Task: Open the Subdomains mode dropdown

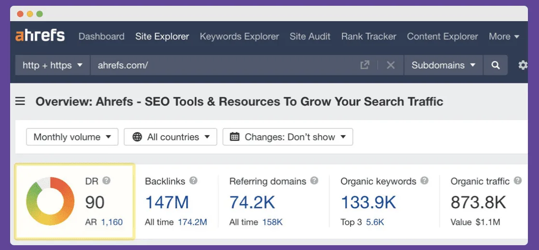Action: point(444,65)
